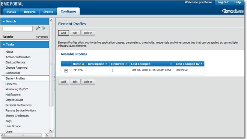The height and width of the screenshot is (140, 247).
Task: Open the Status tab
Action: (x=11, y=12)
